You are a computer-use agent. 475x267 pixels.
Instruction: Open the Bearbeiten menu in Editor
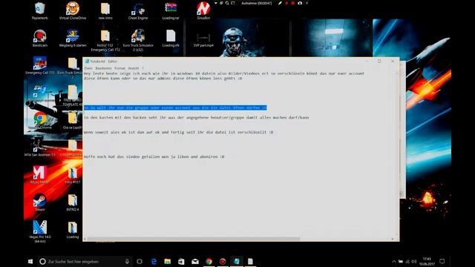pos(103,68)
